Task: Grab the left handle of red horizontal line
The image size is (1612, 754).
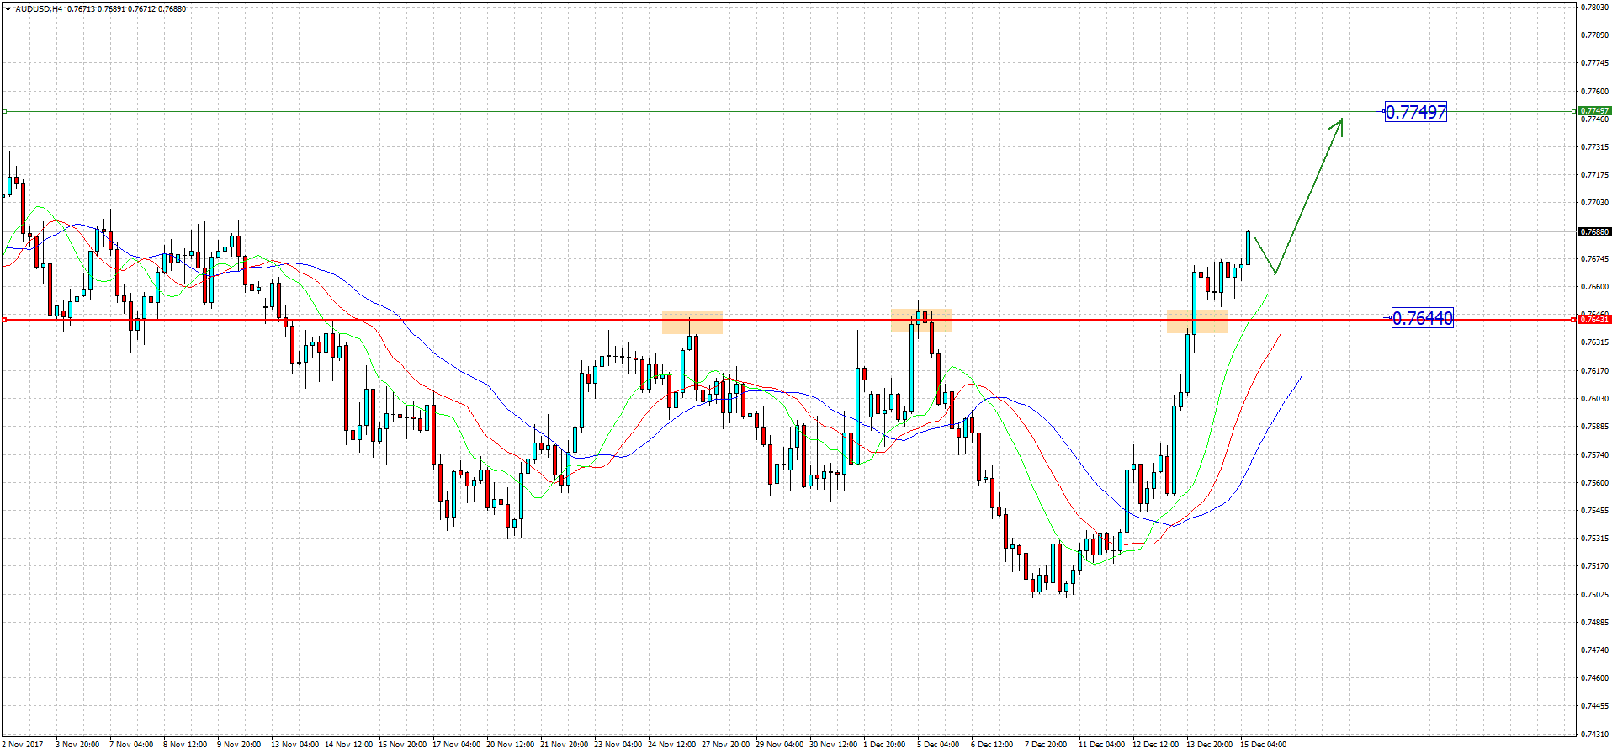Action: point(4,320)
